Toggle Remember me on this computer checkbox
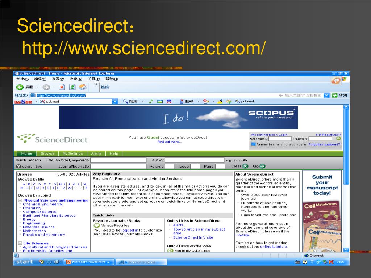 coord(253,144)
